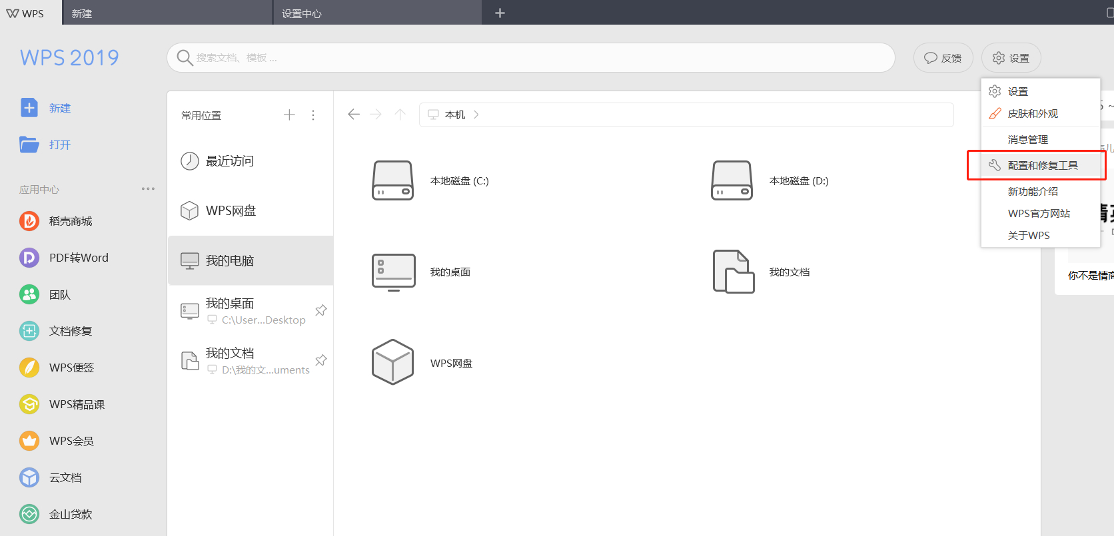
Task: Click the search magnifier icon
Action: (185, 58)
